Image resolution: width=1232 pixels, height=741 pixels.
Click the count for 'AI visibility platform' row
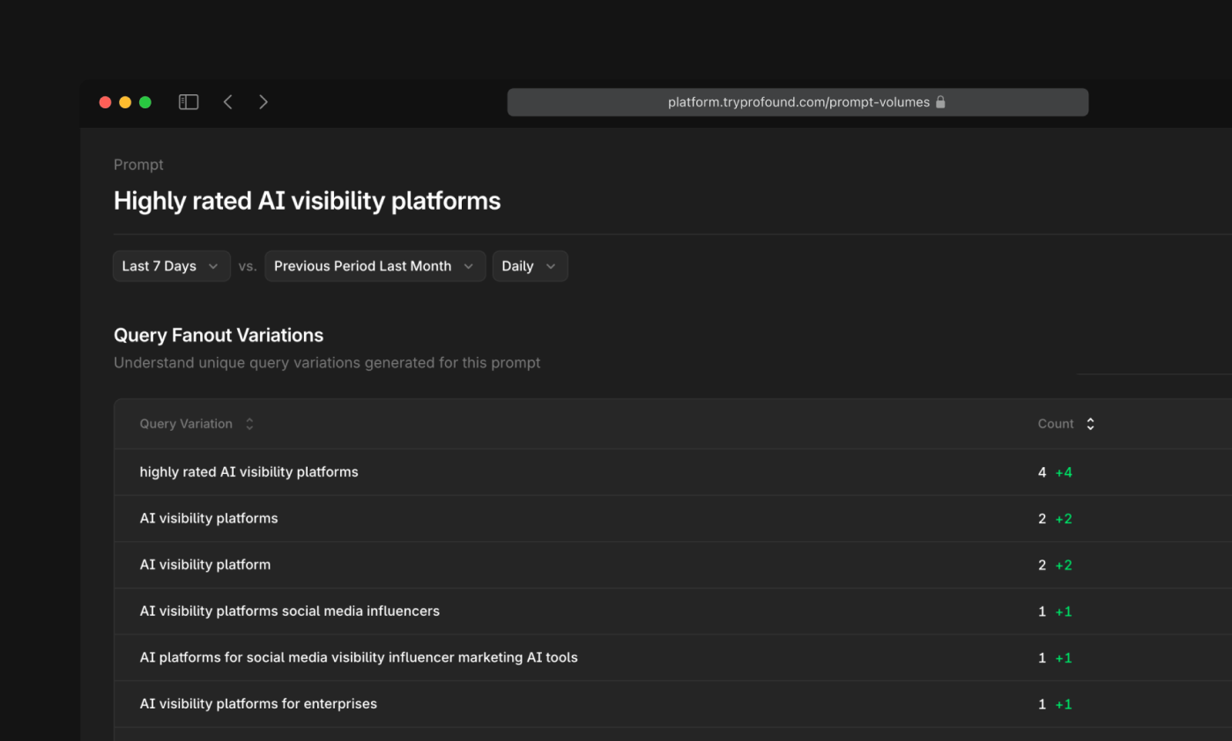tap(1055, 565)
